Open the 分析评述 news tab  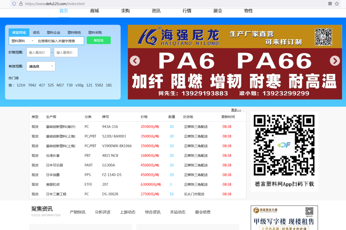[x=103, y=212]
